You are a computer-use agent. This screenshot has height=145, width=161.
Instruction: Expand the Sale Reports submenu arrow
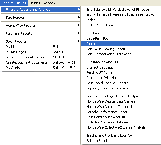coord(79,18)
